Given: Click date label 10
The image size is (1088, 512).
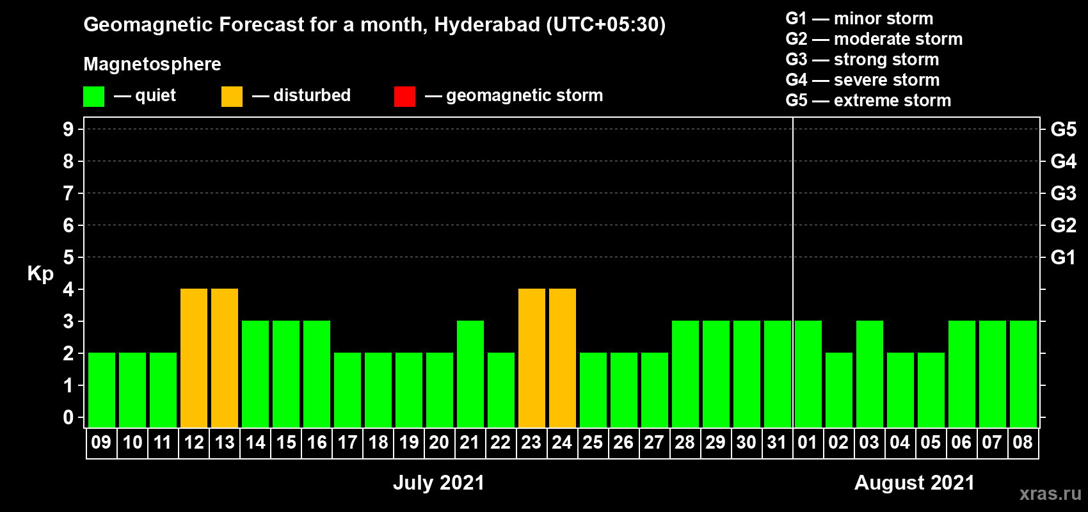Looking at the screenshot, I should tap(132, 442).
